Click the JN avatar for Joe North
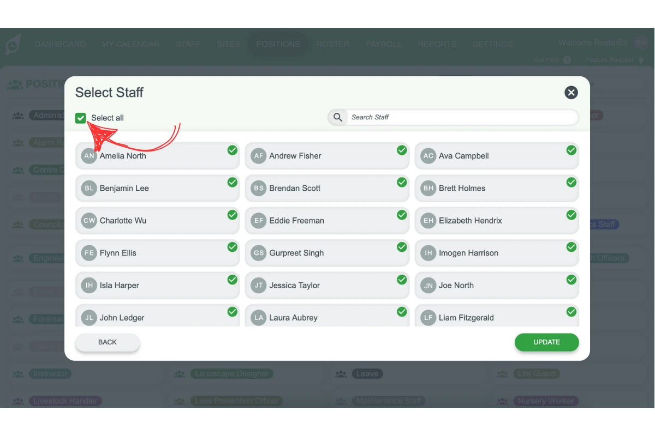 tap(428, 285)
